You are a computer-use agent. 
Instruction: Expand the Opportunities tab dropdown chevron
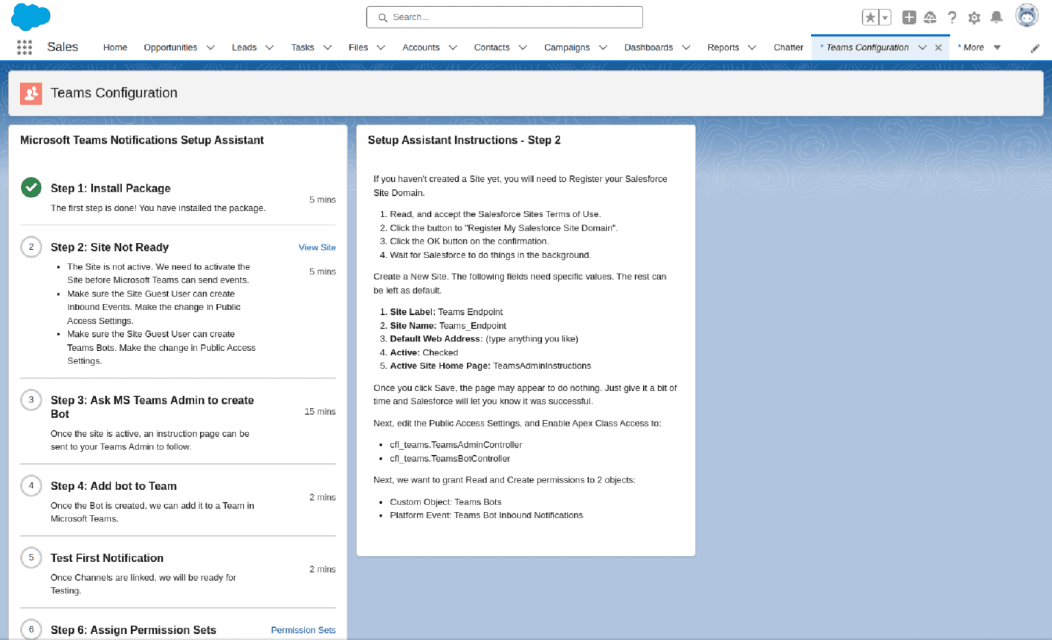point(210,47)
